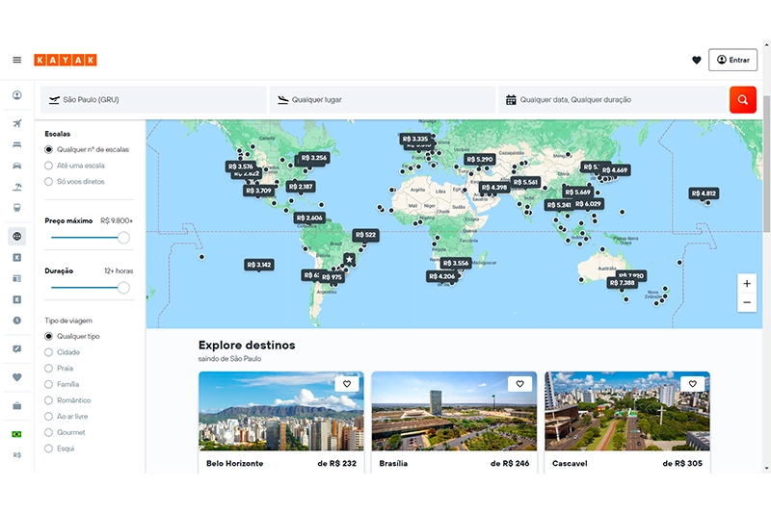
Task: Select 'Praia' trip type radio
Action: (49, 369)
